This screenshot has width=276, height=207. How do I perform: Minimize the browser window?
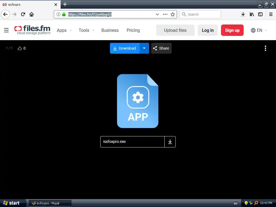260,4
